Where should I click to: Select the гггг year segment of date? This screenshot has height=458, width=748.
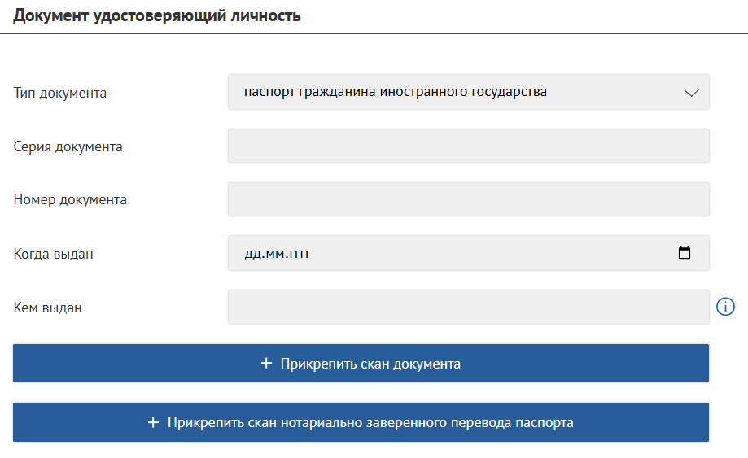coord(299,254)
